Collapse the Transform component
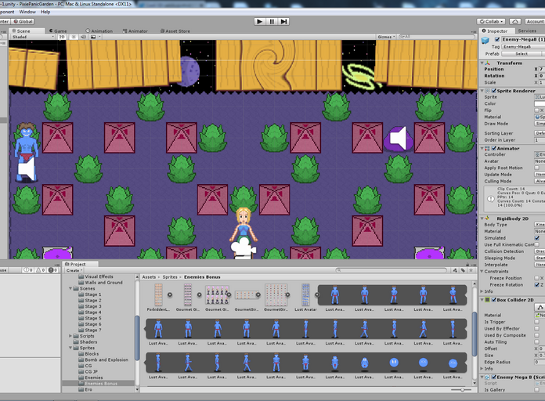 coord(482,63)
